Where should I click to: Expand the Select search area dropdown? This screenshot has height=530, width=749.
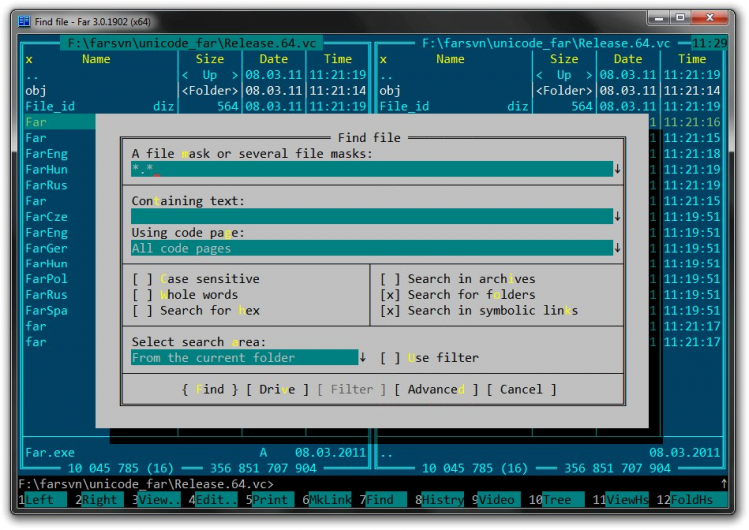[x=362, y=358]
